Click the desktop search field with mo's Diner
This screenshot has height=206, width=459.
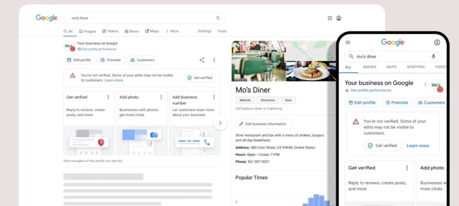pos(144,18)
